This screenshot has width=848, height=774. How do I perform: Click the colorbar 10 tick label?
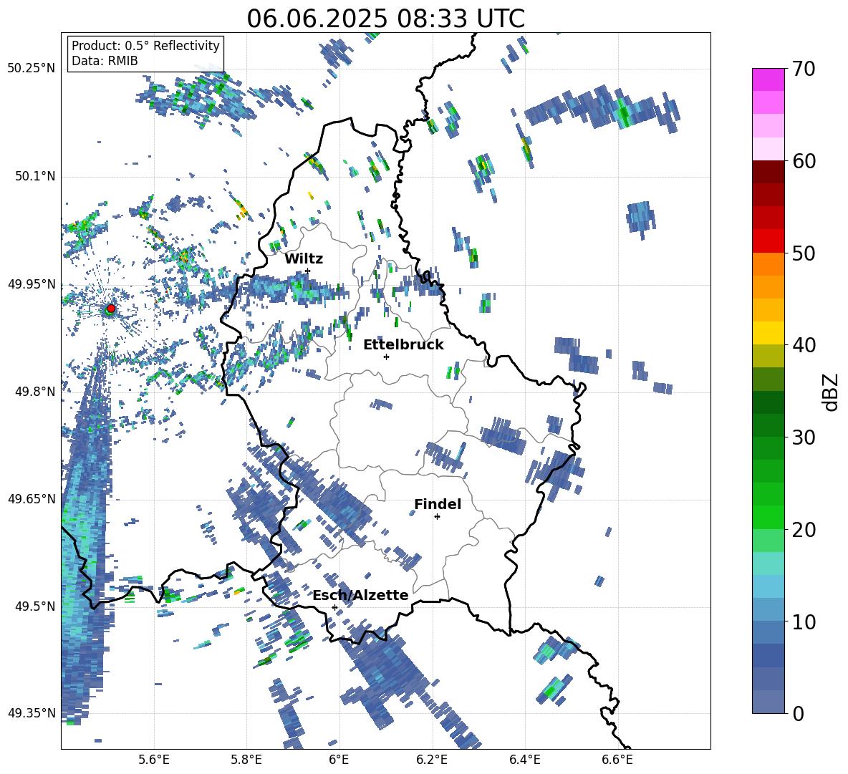click(804, 621)
